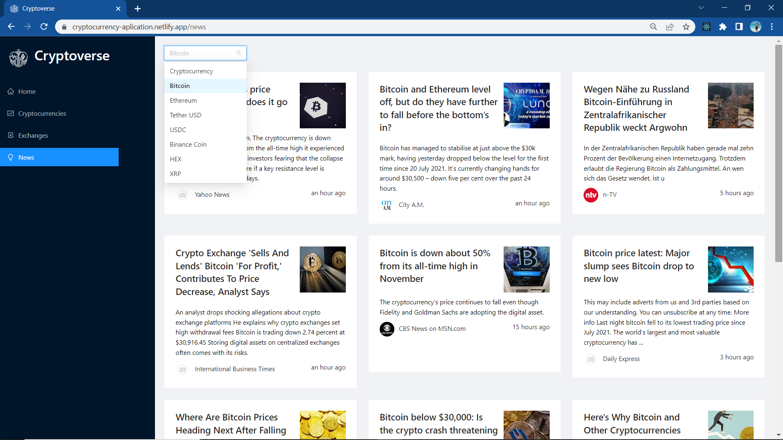Click the Cryptocurrencies sidebar icon

click(11, 113)
